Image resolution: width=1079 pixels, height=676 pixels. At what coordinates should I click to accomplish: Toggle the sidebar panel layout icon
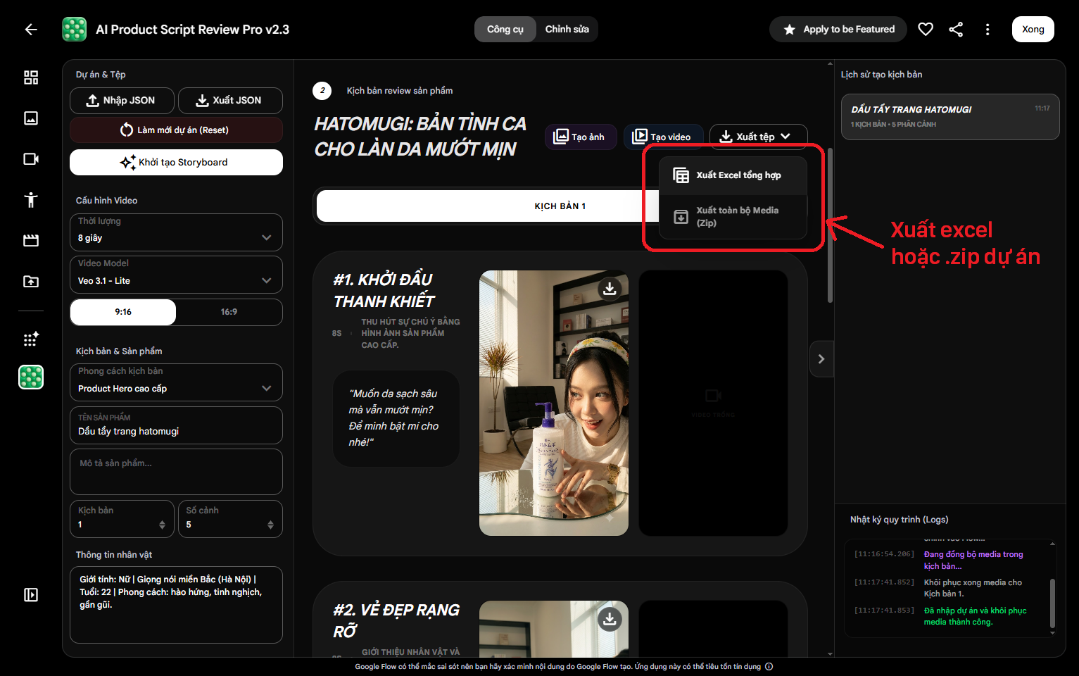point(31,595)
